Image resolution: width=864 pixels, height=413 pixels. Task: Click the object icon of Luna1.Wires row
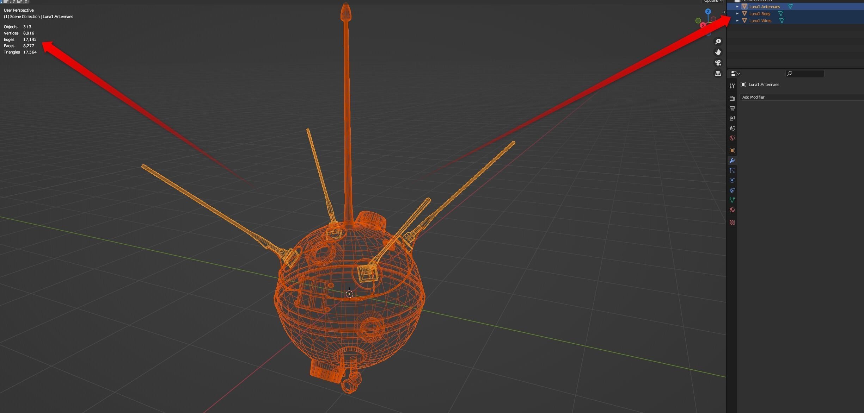click(744, 21)
